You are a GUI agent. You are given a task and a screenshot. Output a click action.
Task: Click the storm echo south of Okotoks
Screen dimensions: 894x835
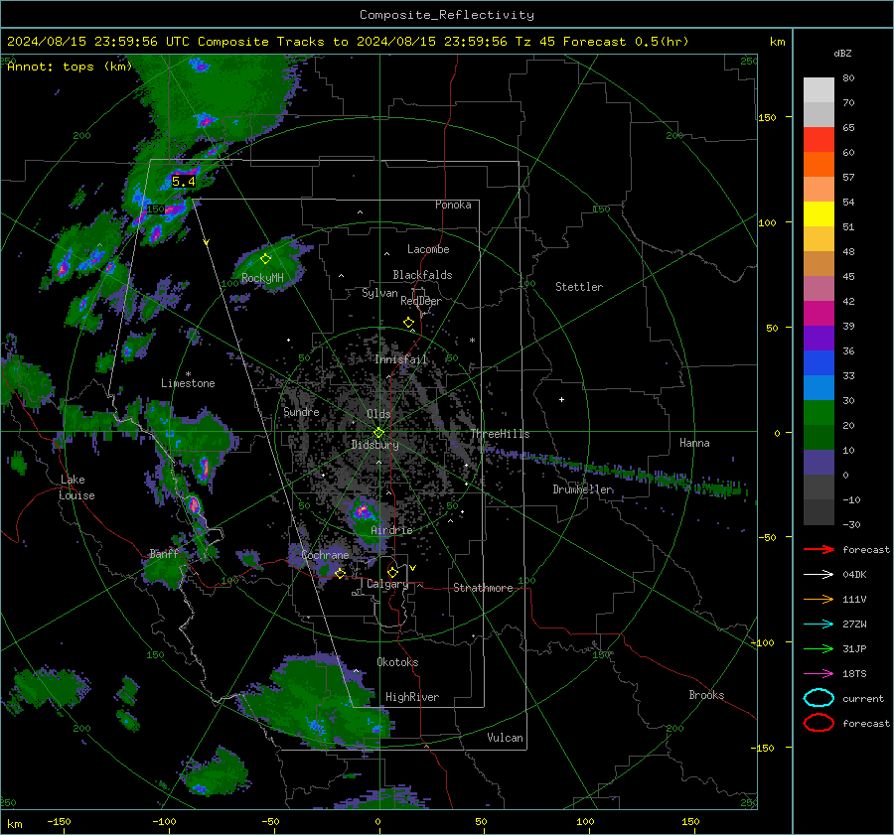317,704
